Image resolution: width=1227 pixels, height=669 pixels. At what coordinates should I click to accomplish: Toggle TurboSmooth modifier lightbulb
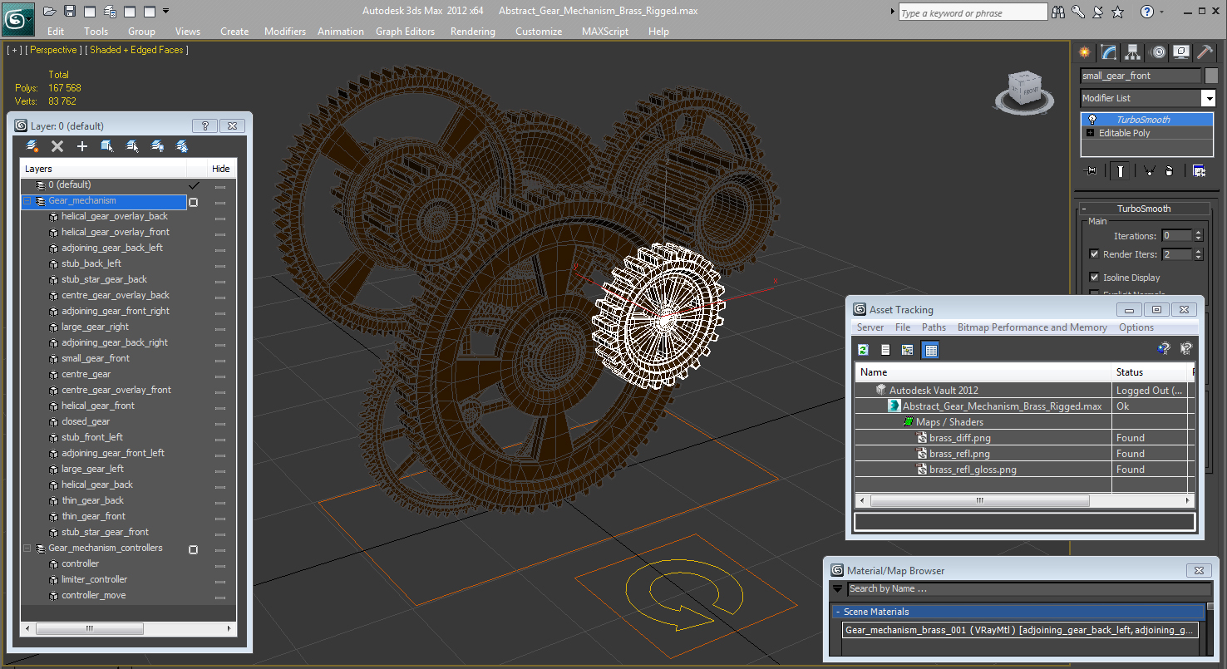click(1091, 120)
